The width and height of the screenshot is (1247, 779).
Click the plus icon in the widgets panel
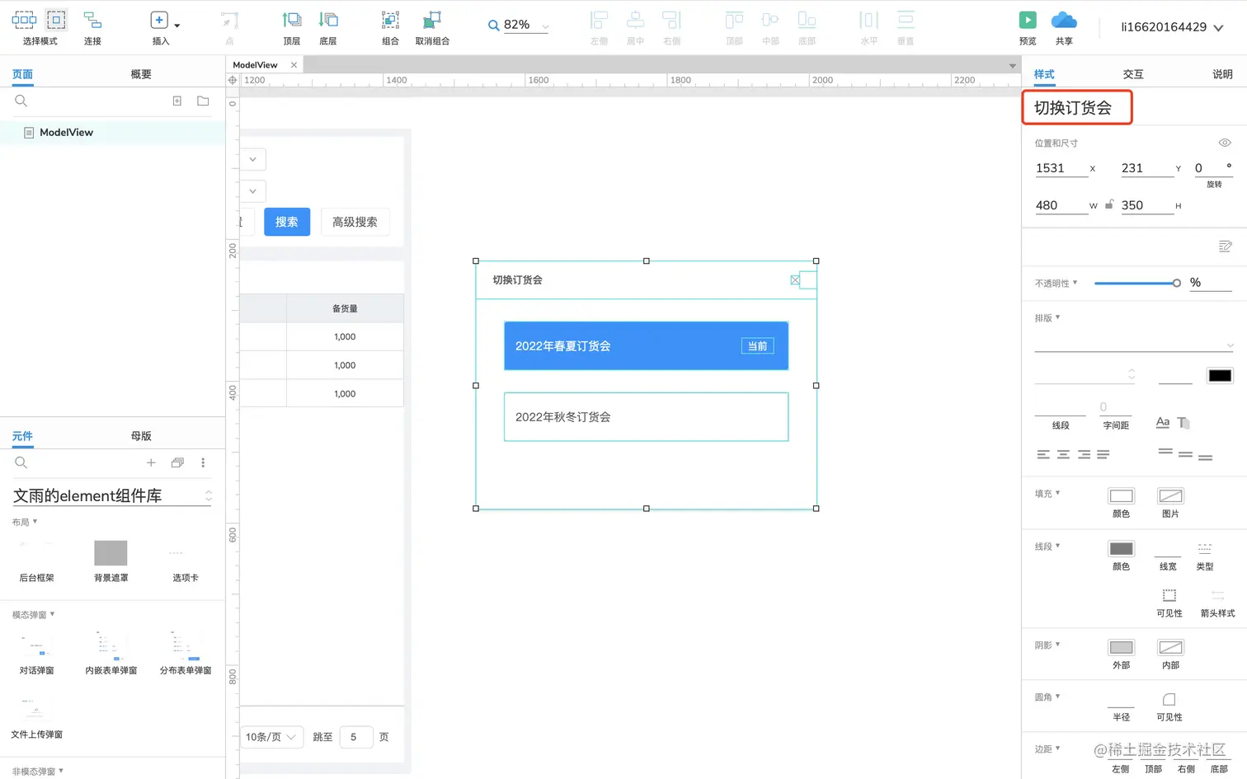tap(151, 462)
